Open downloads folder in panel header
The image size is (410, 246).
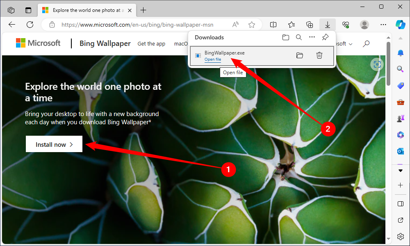[285, 37]
